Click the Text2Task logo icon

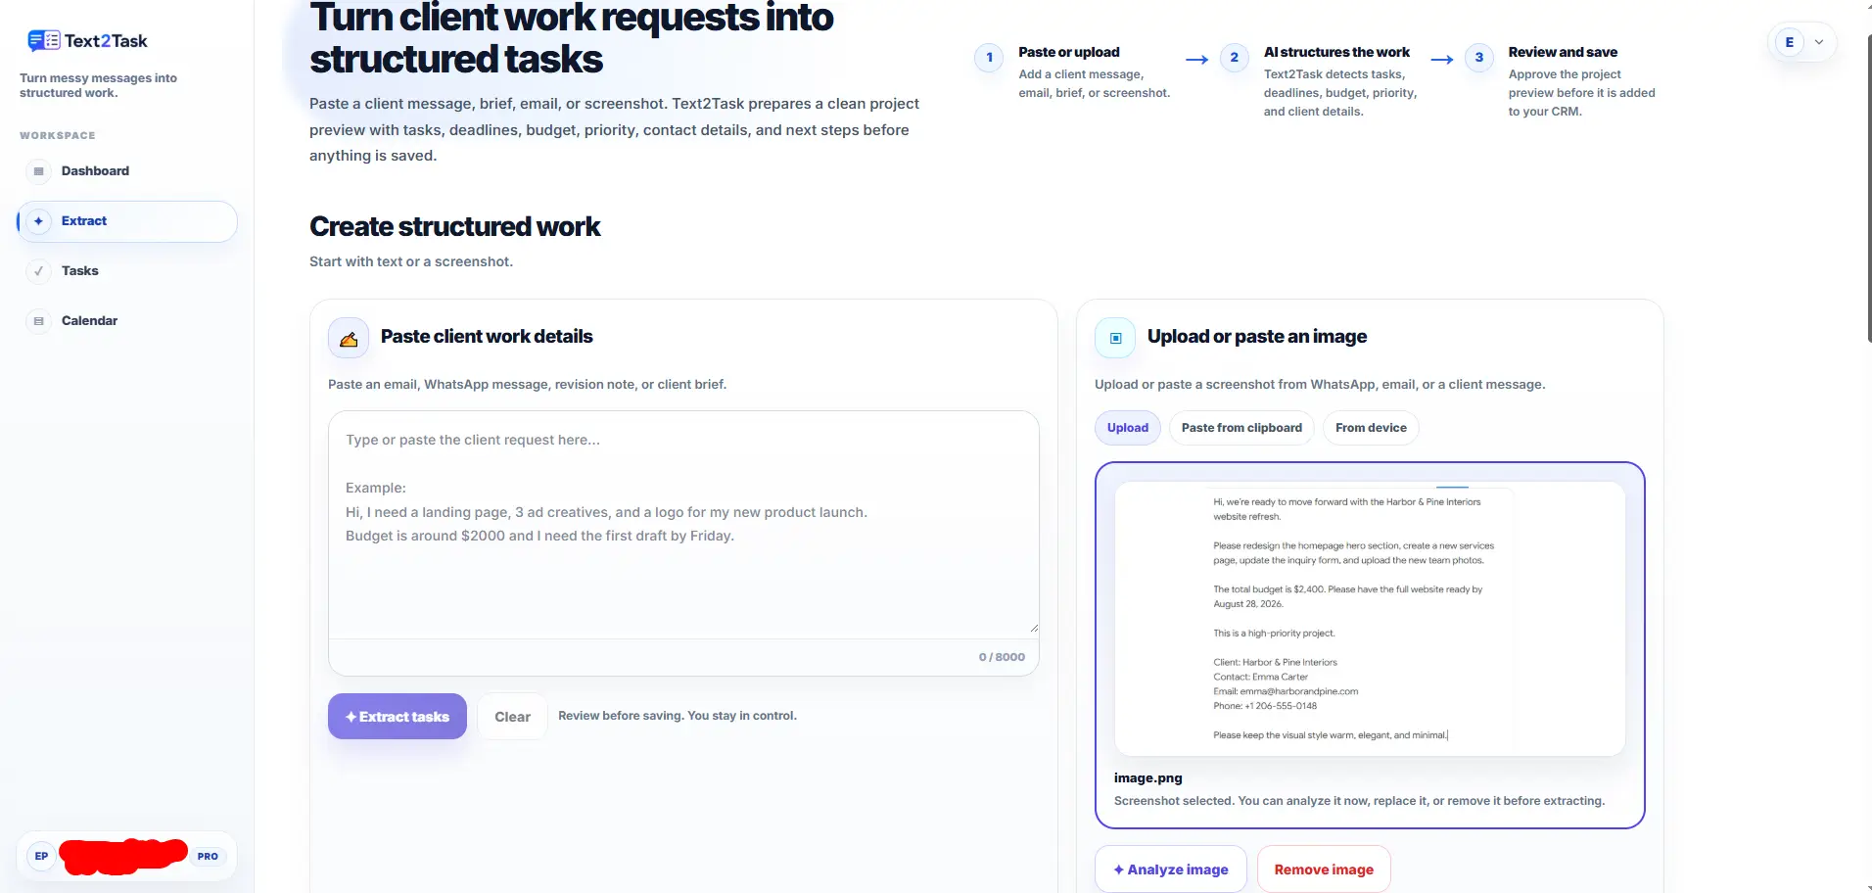pyautogui.click(x=44, y=40)
